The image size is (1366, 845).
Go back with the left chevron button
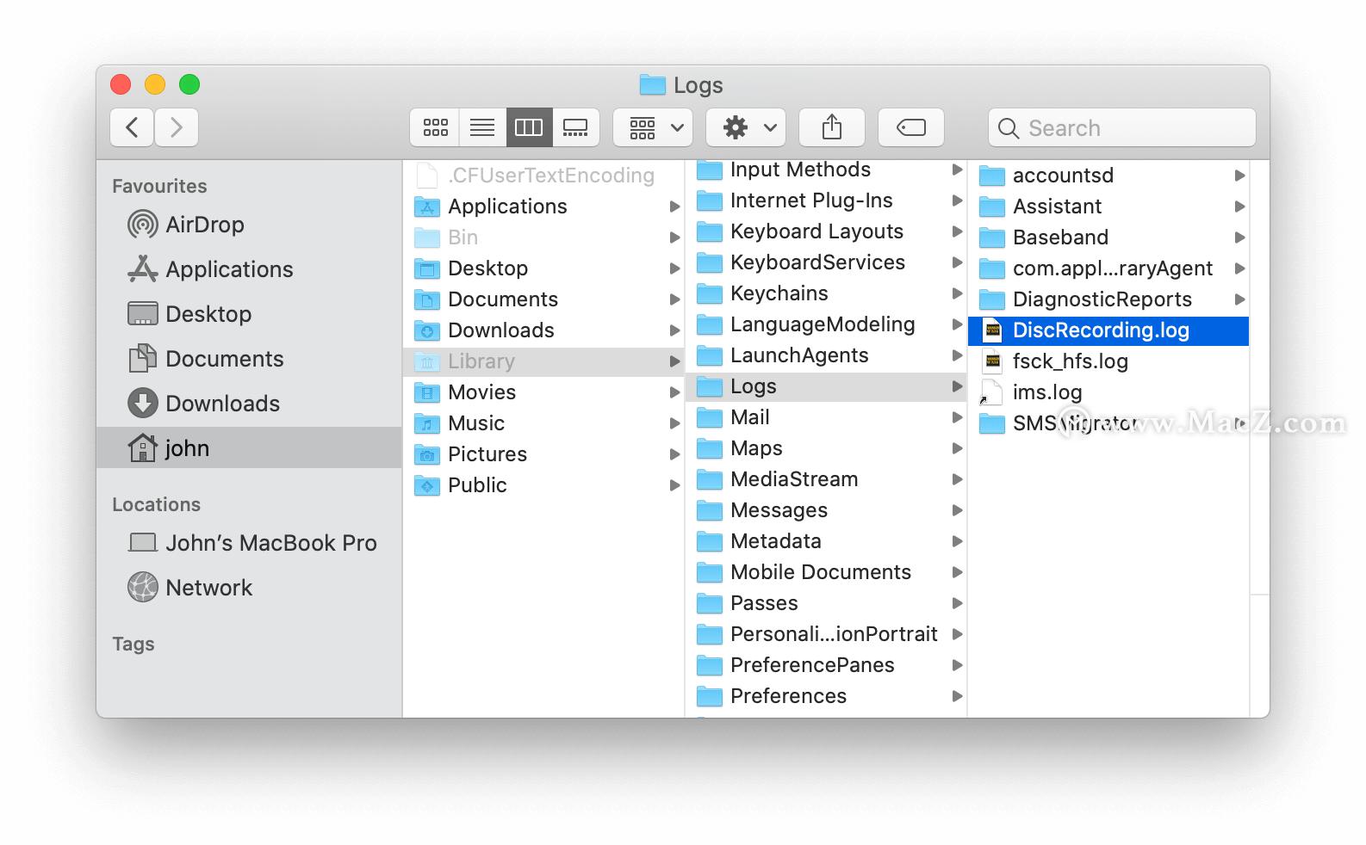[x=132, y=127]
